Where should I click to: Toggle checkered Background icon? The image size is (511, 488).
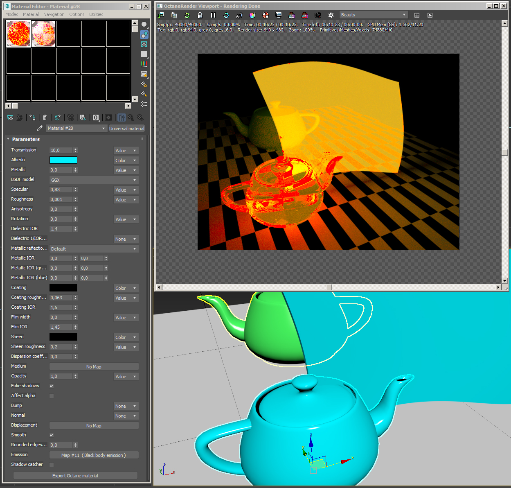[144, 44]
